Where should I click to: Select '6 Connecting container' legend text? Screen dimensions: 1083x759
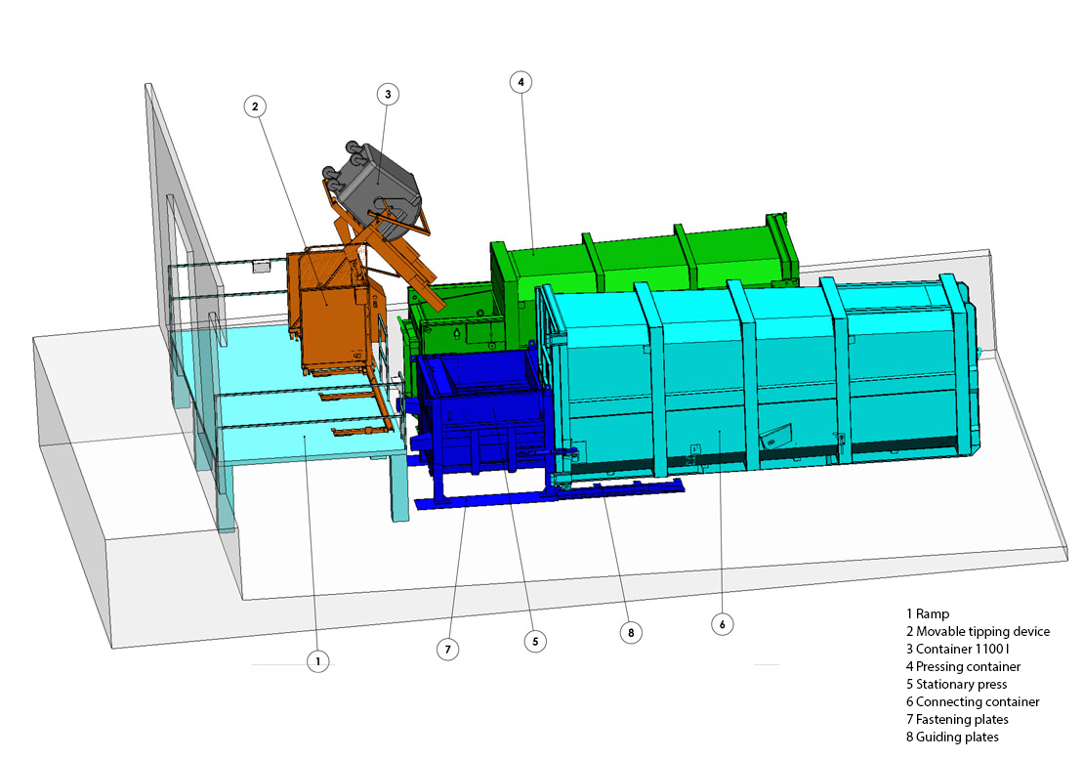coord(973,701)
